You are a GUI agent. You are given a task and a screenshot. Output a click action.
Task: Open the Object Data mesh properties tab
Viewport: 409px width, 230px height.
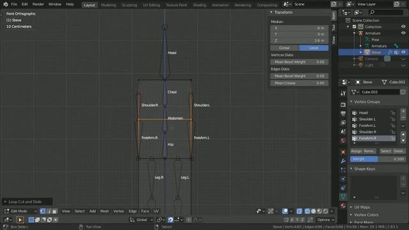[343, 197]
